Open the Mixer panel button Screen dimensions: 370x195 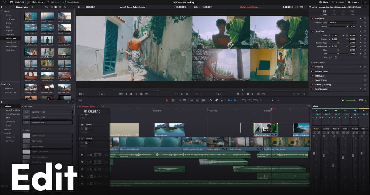tap(323, 2)
